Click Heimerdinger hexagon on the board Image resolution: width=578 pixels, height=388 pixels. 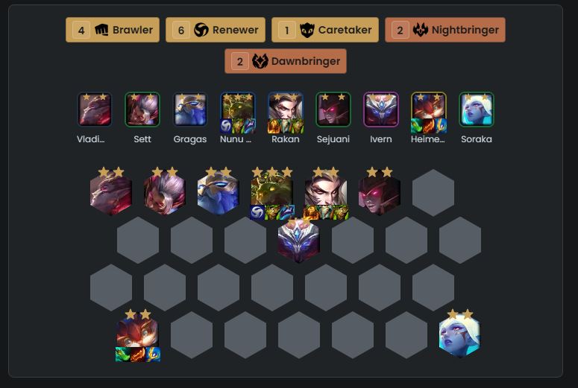coord(137,335)
